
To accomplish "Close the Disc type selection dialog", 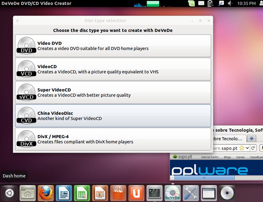I will click(x=209, y=21).
